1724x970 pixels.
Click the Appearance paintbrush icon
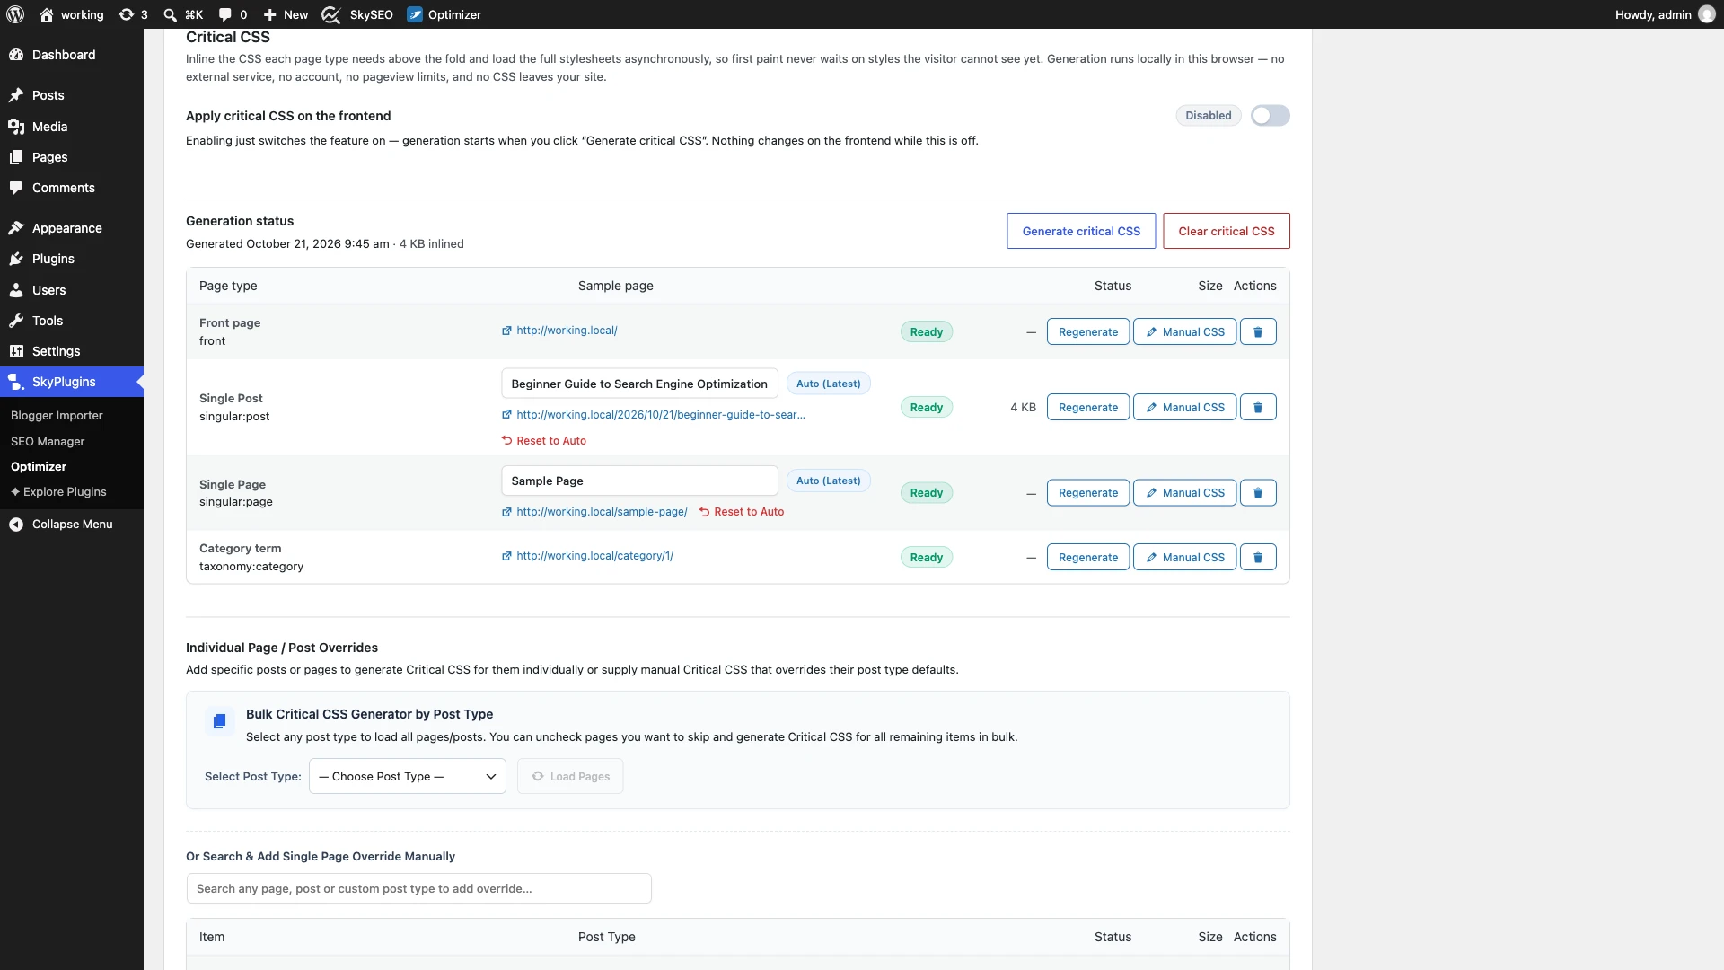click(16, 228)
